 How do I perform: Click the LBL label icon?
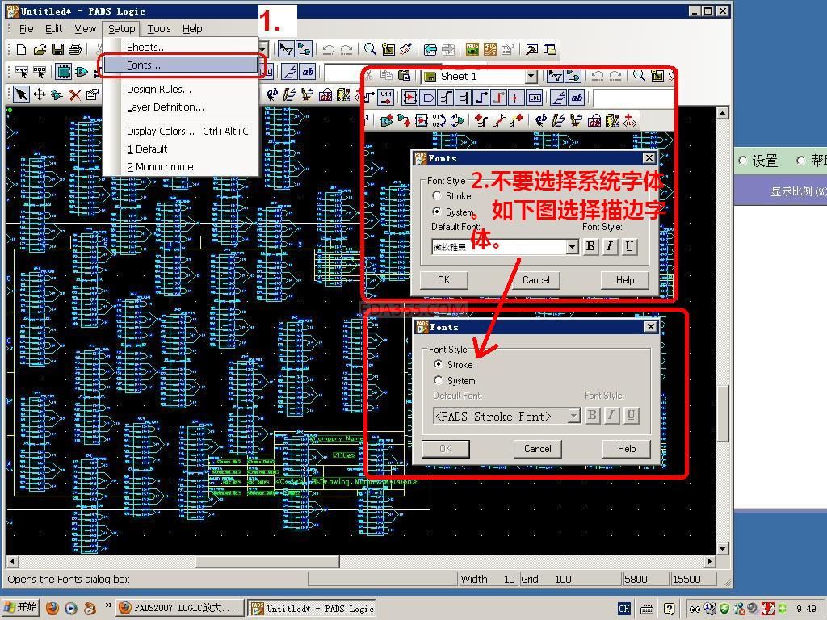coord(535,98)
